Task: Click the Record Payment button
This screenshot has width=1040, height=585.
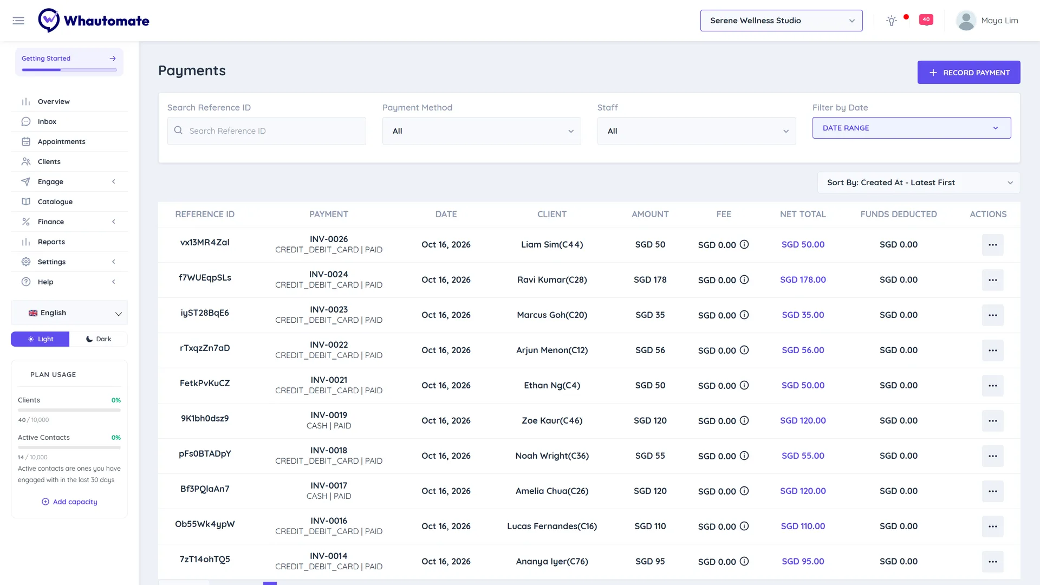Action: (968, 73)
